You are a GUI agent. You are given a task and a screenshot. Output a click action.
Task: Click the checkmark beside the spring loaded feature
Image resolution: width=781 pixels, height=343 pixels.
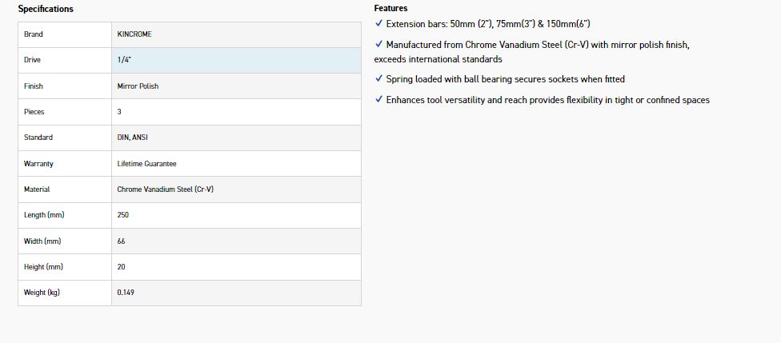coord(378,79)
